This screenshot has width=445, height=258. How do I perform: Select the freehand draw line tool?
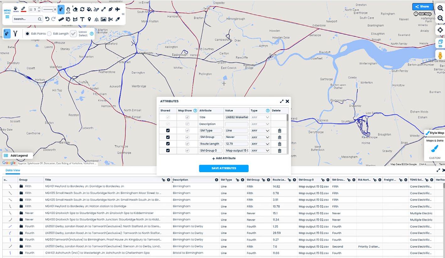click(x=96, y=9)
